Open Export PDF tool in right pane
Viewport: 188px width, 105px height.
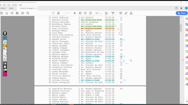[187, 24]
